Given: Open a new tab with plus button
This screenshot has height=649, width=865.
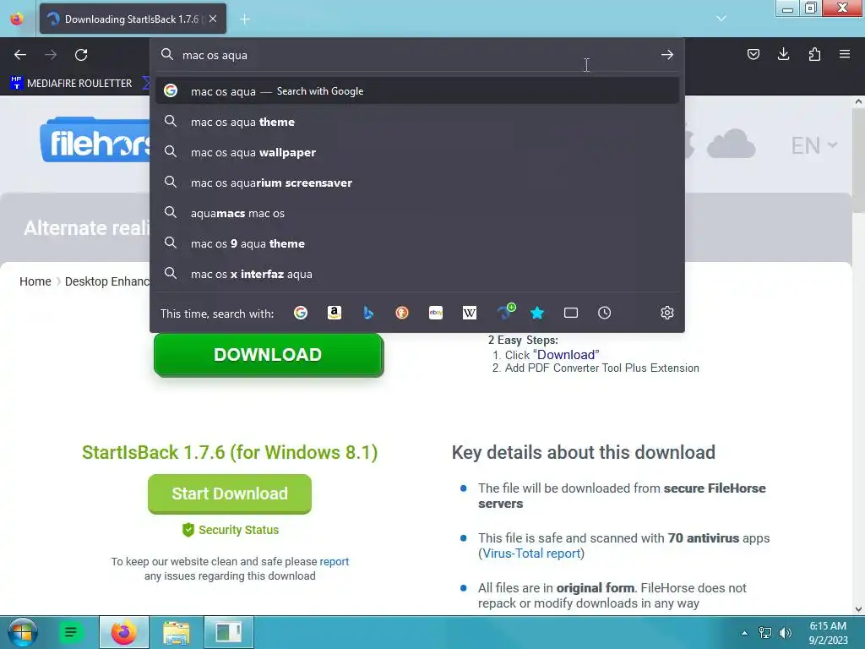Looking at the screenshot, I should click(x=245, y=19).
